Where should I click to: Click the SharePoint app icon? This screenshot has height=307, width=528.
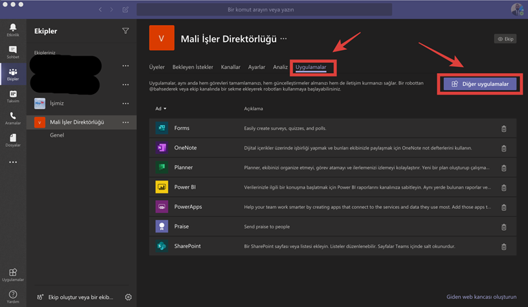click(x=162, y=245)
